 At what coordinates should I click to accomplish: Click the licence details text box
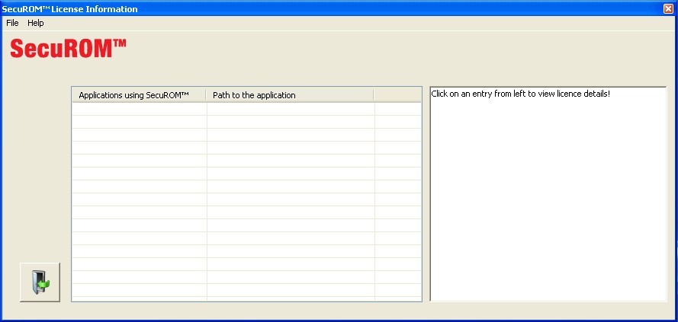[548, 194]
